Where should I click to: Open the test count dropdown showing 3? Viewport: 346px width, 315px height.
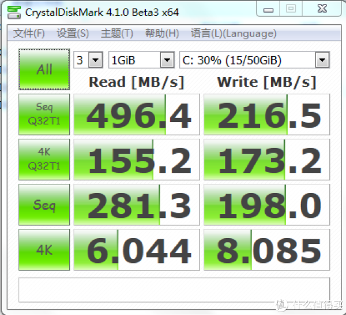(88, 60)
